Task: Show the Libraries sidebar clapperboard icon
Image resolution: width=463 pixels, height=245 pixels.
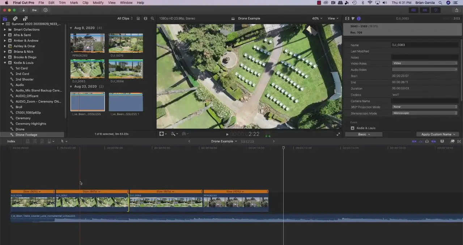Action: [x=5, y=18]
